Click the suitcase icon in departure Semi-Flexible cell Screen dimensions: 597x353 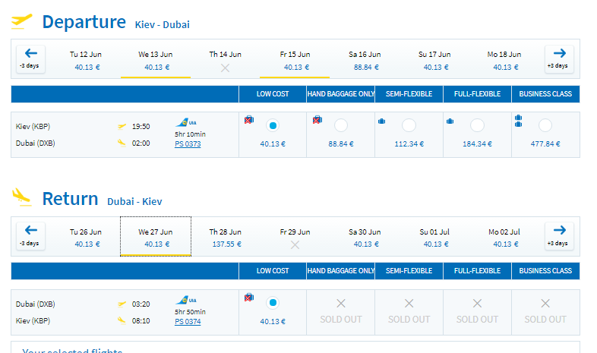click(381, 121)
